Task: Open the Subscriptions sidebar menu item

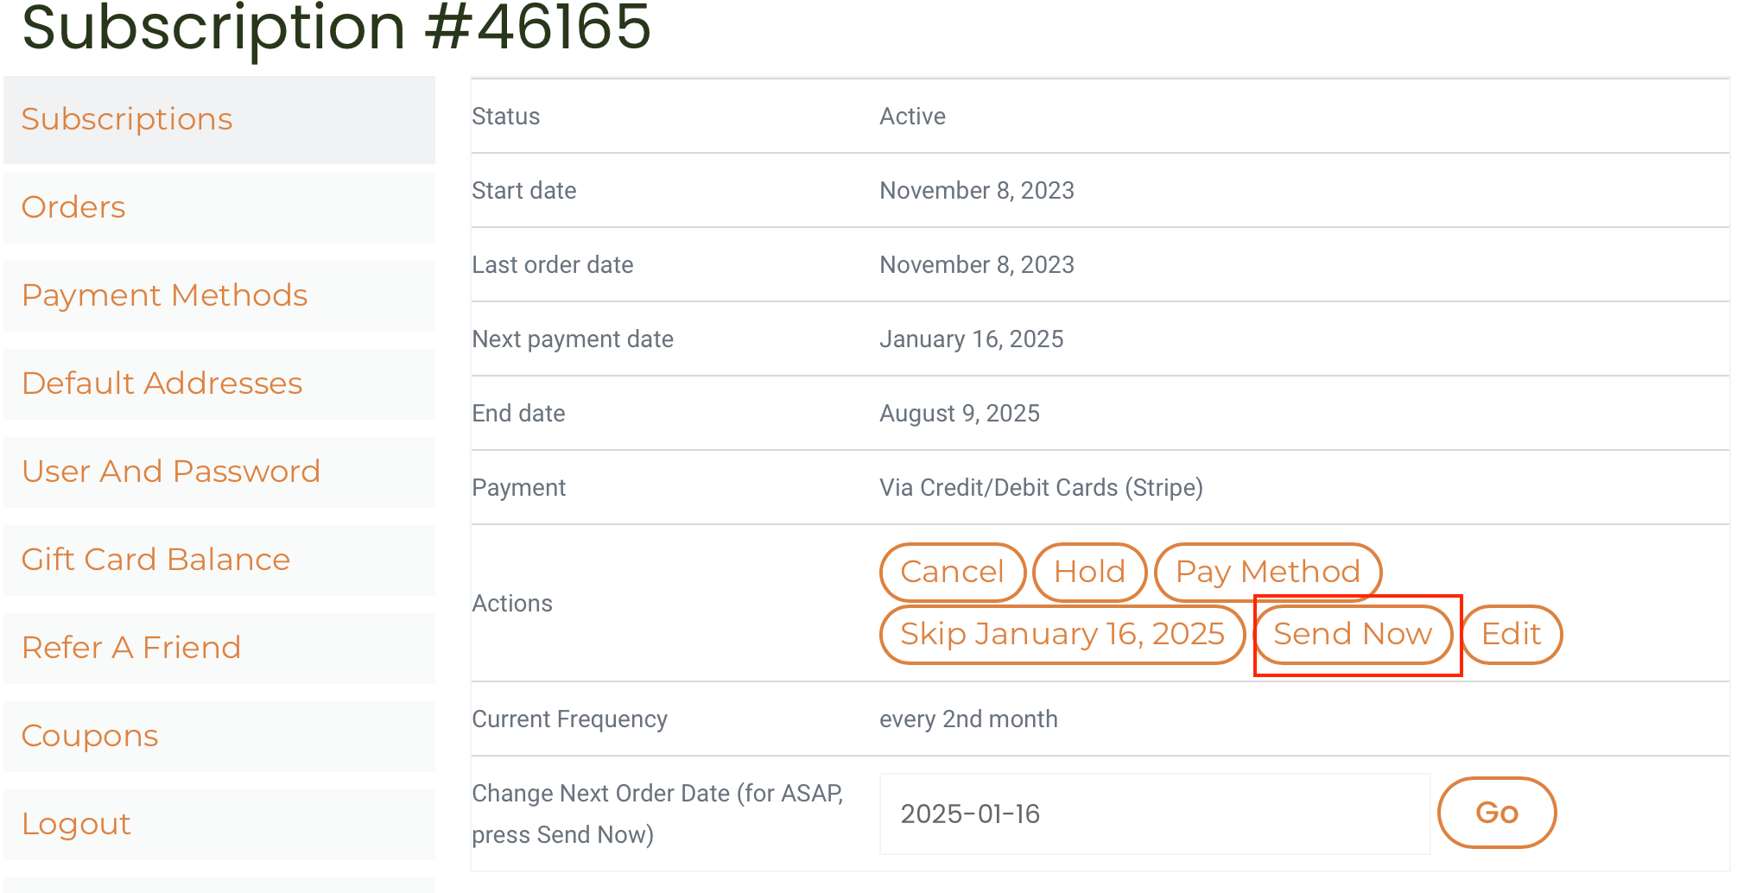Action: click(x=127, y=119)
